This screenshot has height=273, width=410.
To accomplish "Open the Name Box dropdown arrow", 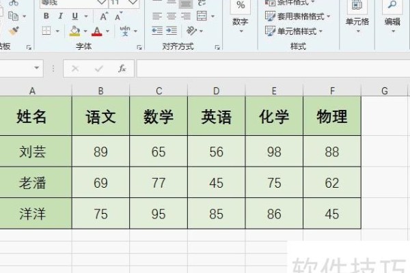I will point(37,68).
